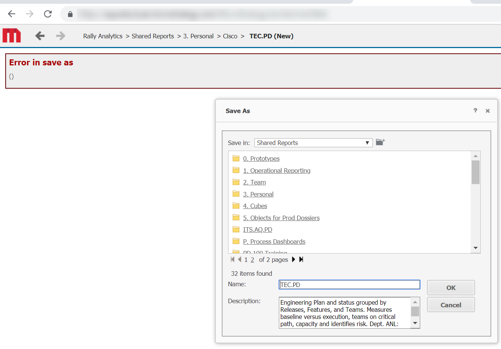
Task: Click the next page arrow in pagination
Action: (x=293, y=259)
